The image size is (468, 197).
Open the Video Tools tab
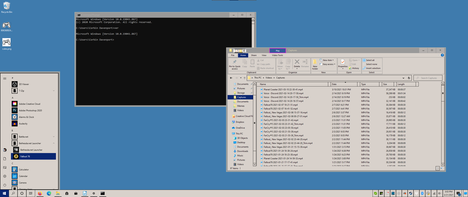point(277,55)
